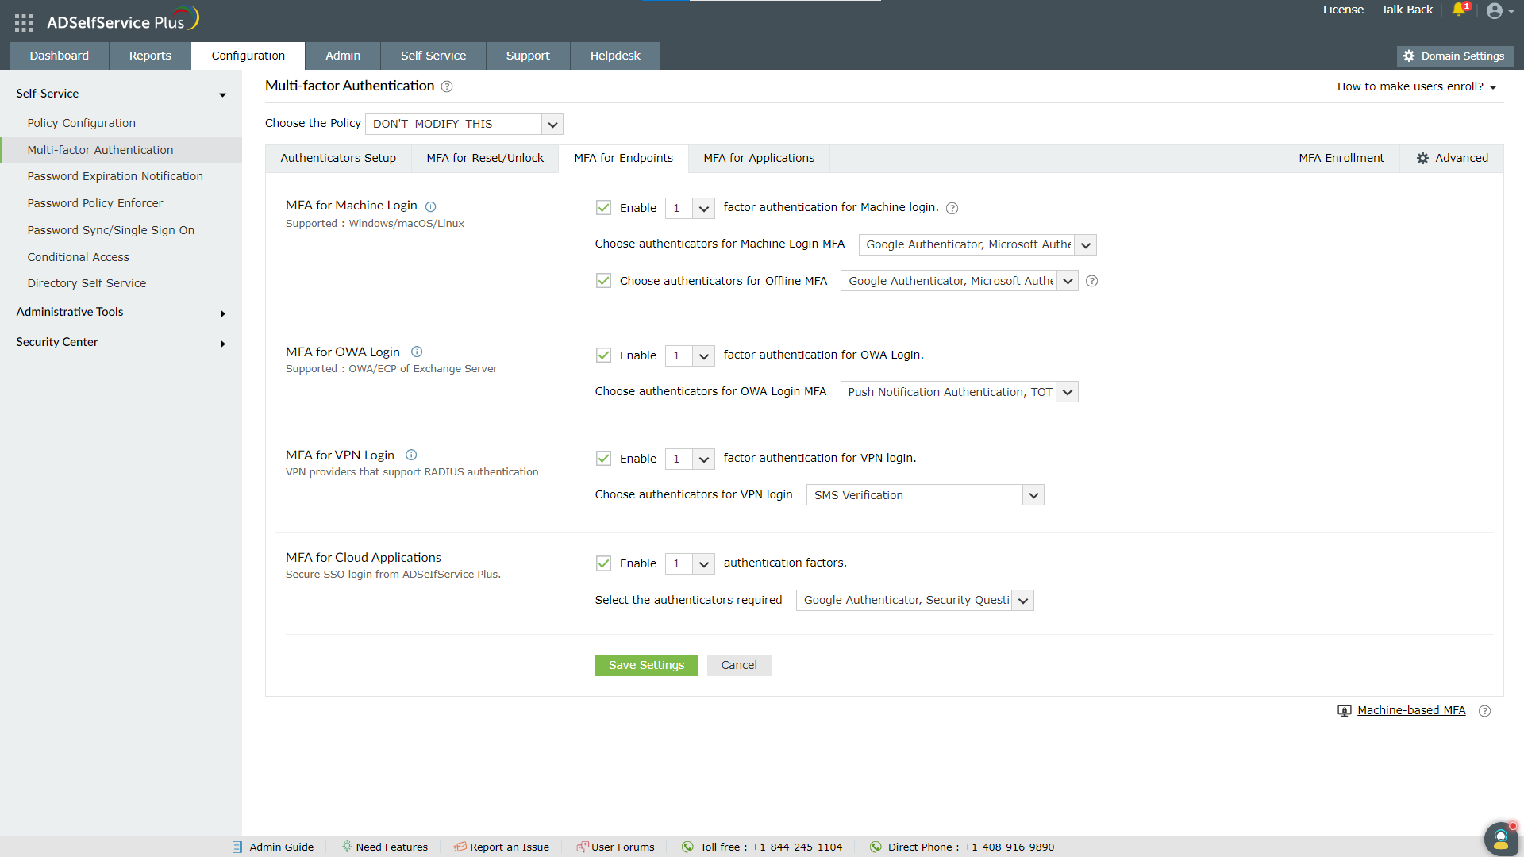Open the Reports tab
Viewport: 1524px width, 857px height.
click(x=150, y=56)
